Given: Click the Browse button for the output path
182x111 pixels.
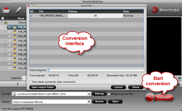Looking at the screenshot, I should (x=99, y=101).
